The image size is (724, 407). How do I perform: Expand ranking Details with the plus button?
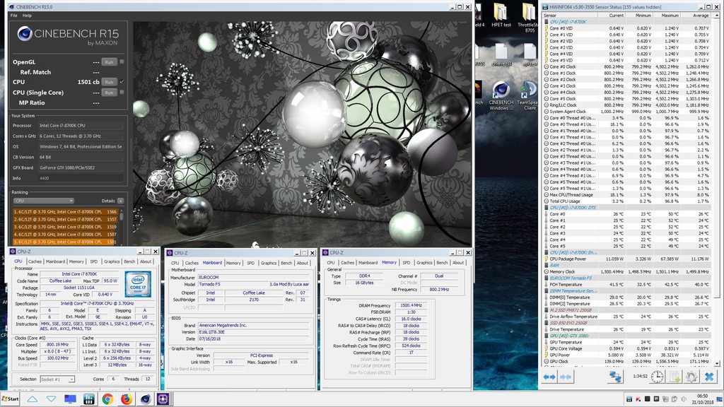click(x=120, y=201)
